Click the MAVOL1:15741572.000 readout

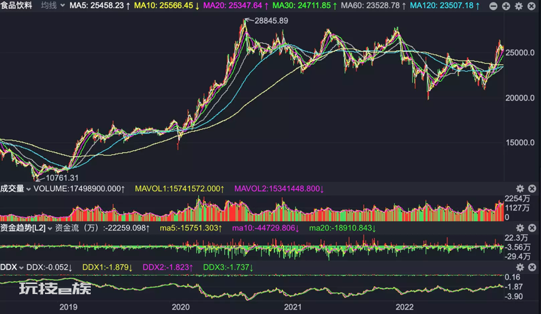tap(179, 189)
